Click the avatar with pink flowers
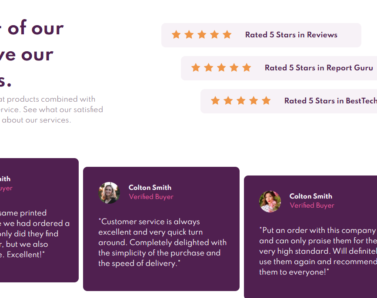This screenshot has height=298, width=377. point(270,201)
